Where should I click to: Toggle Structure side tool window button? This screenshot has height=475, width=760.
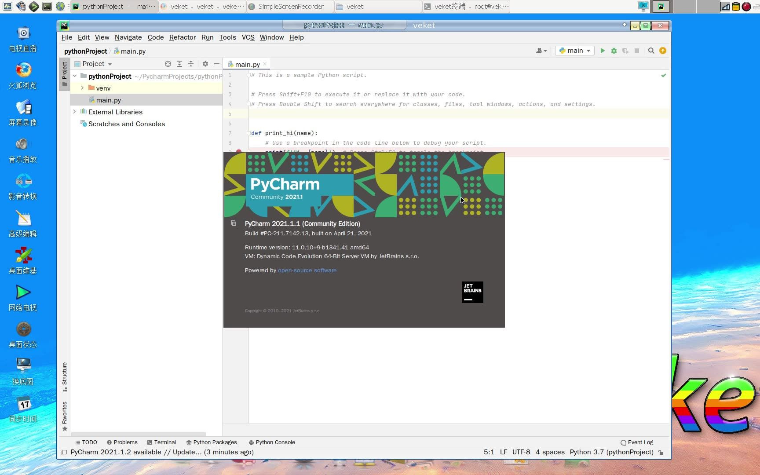pos(65,376)
